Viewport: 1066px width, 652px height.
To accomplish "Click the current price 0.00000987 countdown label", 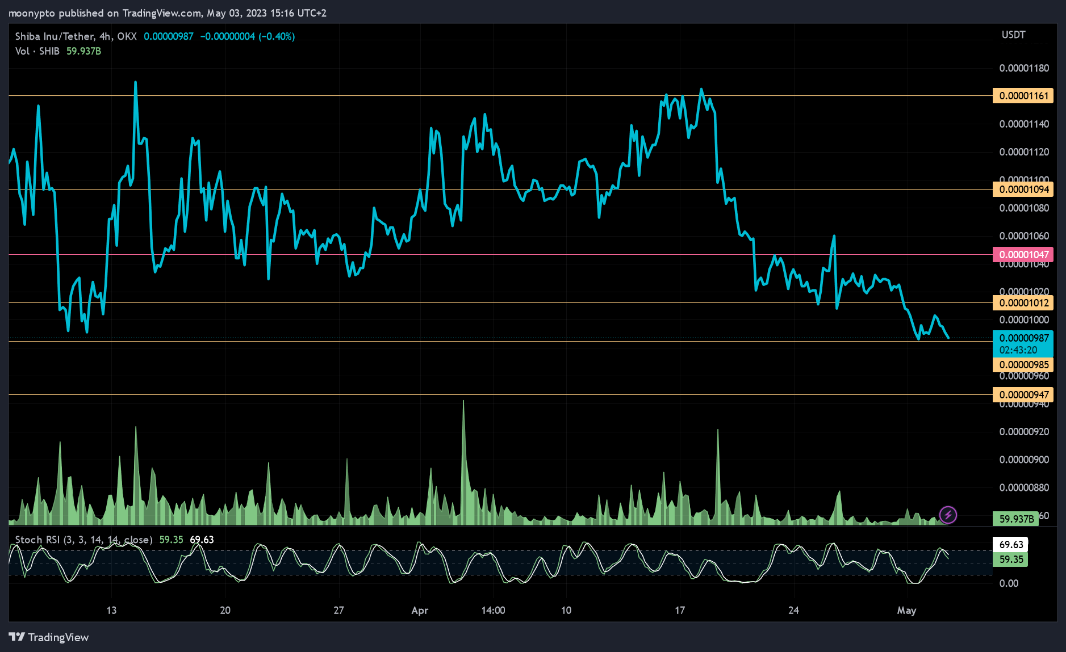I will click(x=1023, y=344).
